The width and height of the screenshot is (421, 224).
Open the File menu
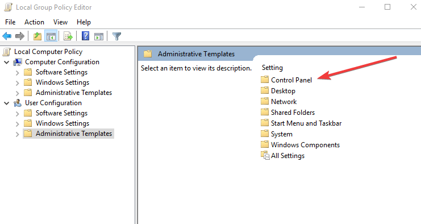click(x=10, y=22)
